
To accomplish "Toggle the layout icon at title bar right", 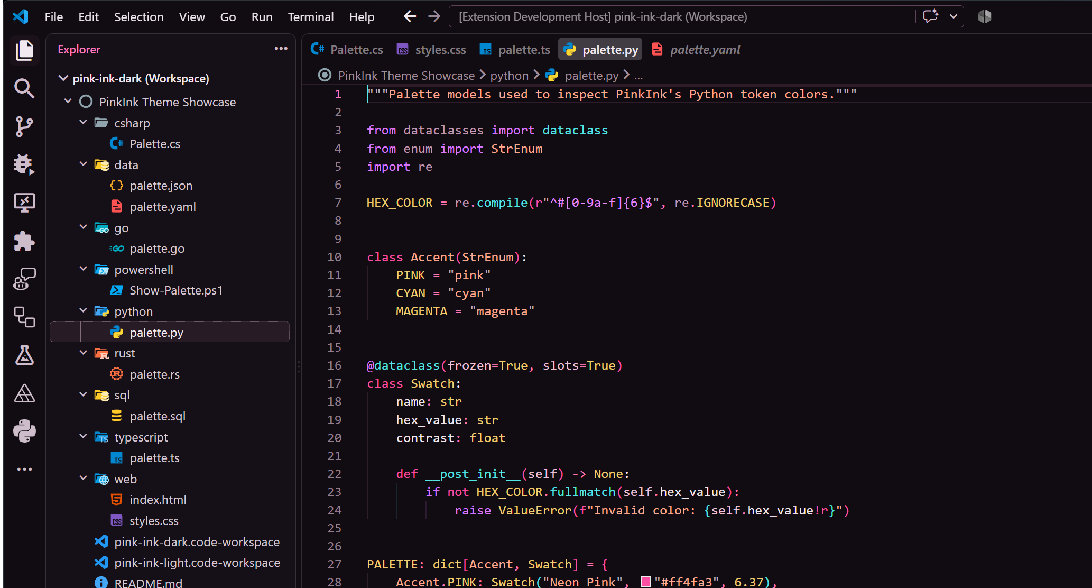I will (x=984, y=16).
